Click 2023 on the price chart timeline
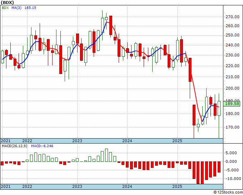The height and width of the screenshot is (195, 243). click(x=77, y=141)
